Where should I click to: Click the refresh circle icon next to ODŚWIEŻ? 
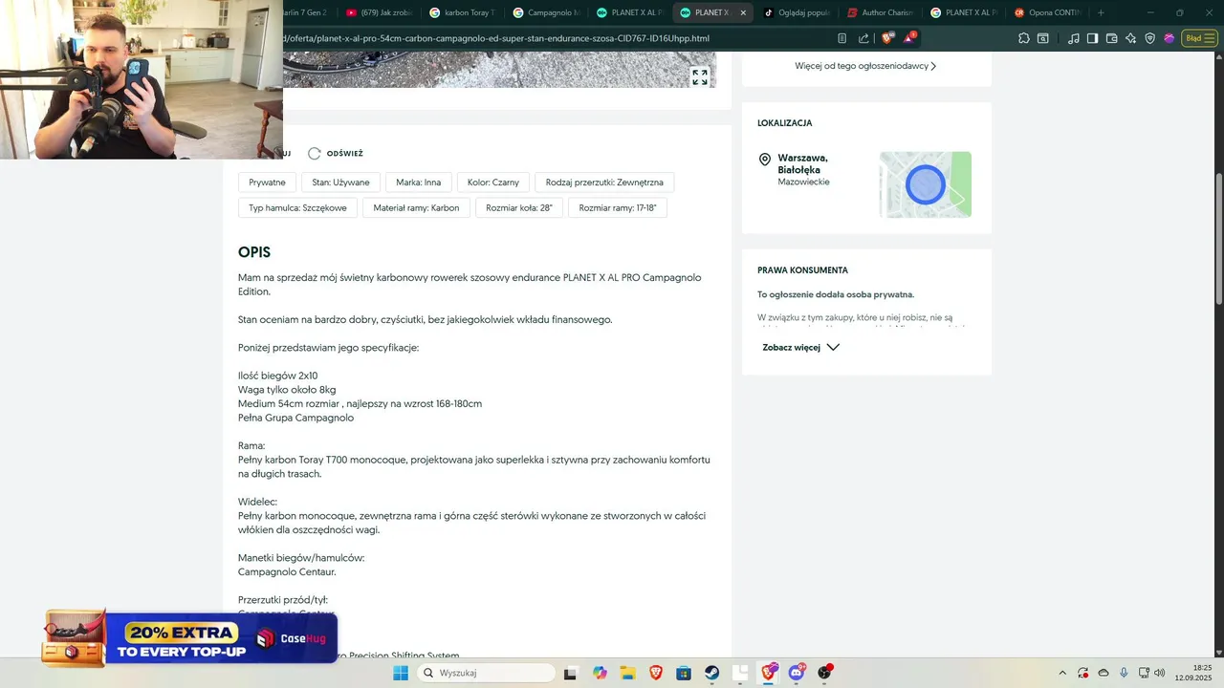coord(315,153)
